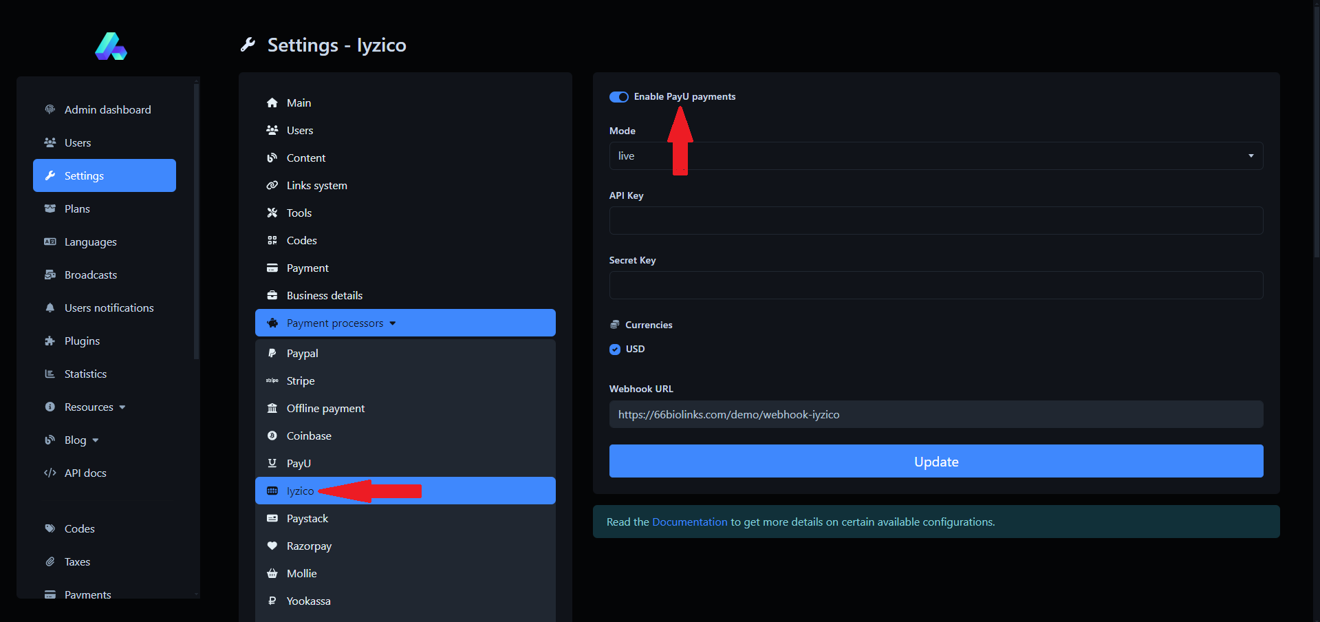Click the Tools wrench-cross icon

pyautogui.click(x=272, y=213)
